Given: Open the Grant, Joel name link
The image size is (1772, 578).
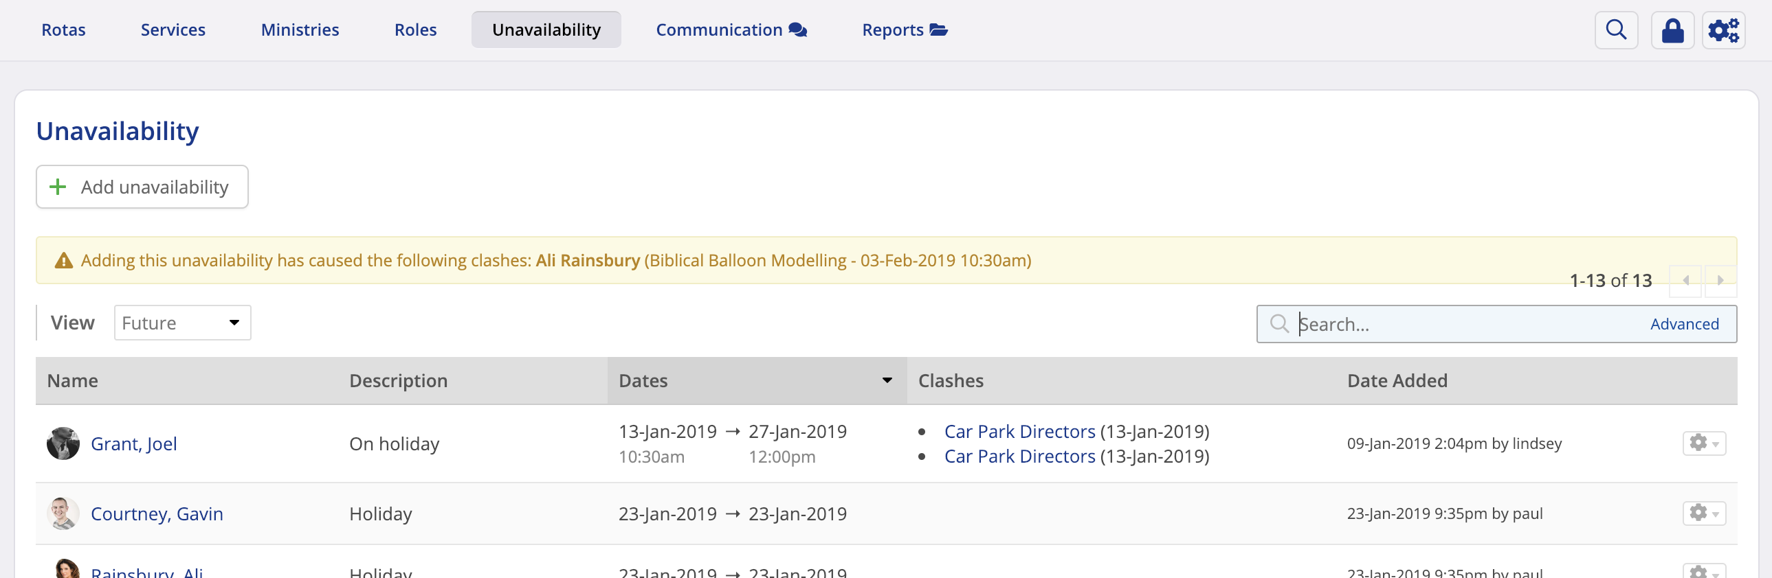Looking at the screenshot, I should (x=134, y=444).
